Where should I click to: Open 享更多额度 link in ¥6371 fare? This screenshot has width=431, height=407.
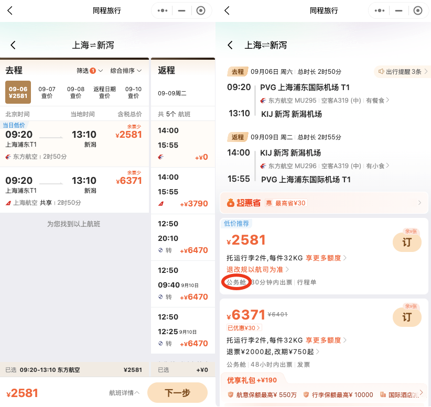pyautogui.click(x=326, y=340)
